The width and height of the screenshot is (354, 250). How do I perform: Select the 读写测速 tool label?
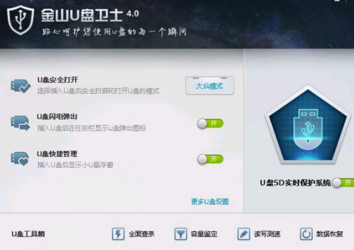(x=267, y=234)
